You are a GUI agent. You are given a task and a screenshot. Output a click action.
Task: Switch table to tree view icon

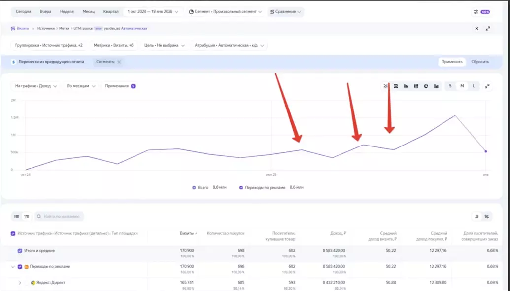(x=27, y=216)
